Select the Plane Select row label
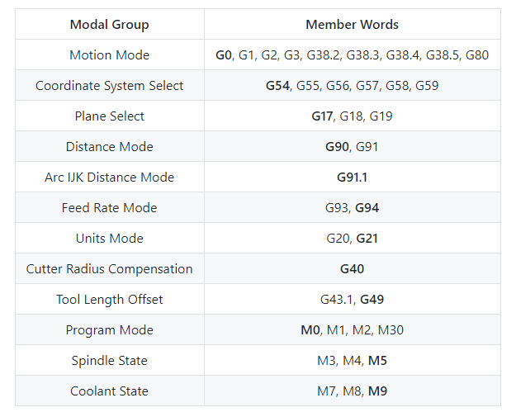516x412 pixels. 109,116
